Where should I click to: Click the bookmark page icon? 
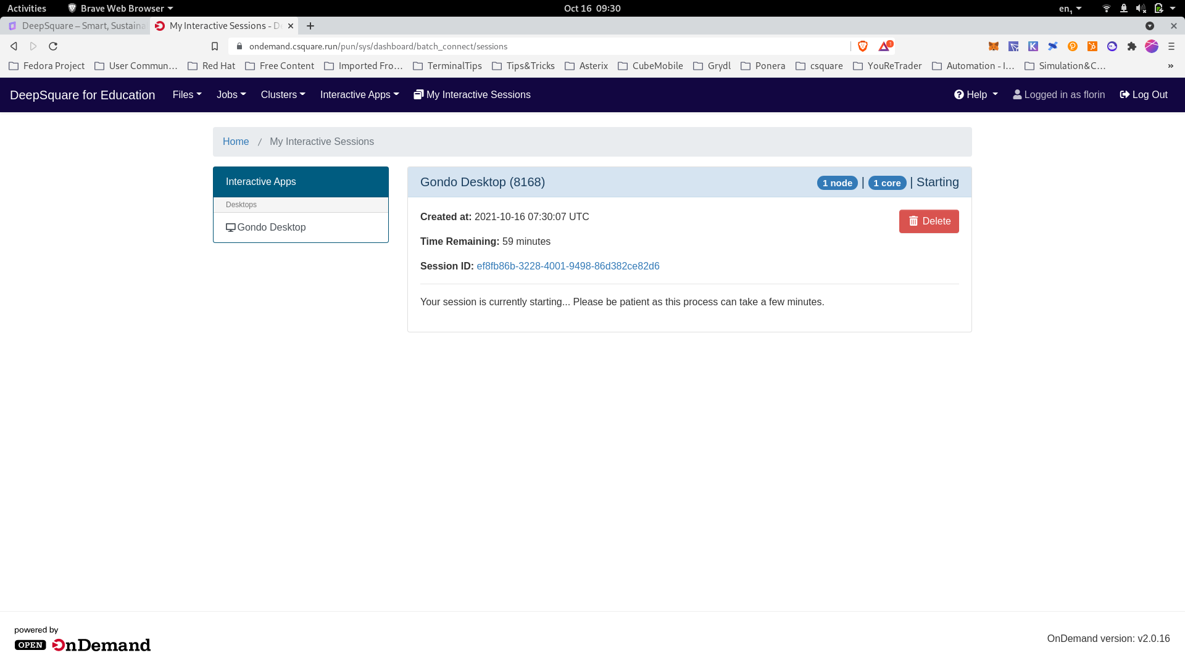coord(215,46)
